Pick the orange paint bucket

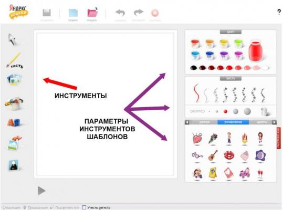pyautogui.click(x=209, y=44)
